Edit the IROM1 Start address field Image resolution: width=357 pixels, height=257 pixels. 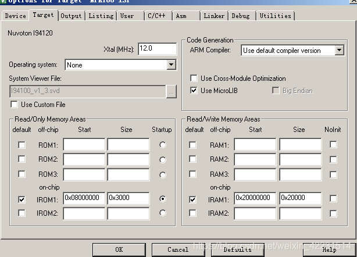click(x=84, y=198)
